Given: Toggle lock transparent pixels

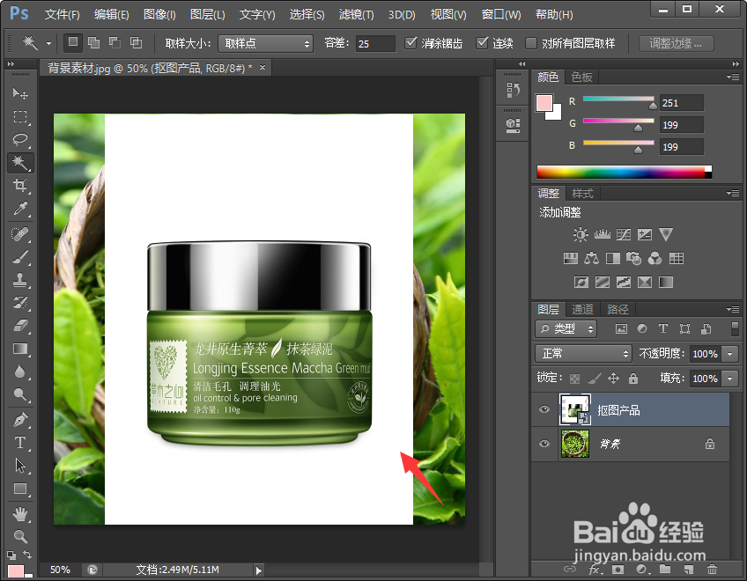Looking at the screenshot, I should point(575,379).
